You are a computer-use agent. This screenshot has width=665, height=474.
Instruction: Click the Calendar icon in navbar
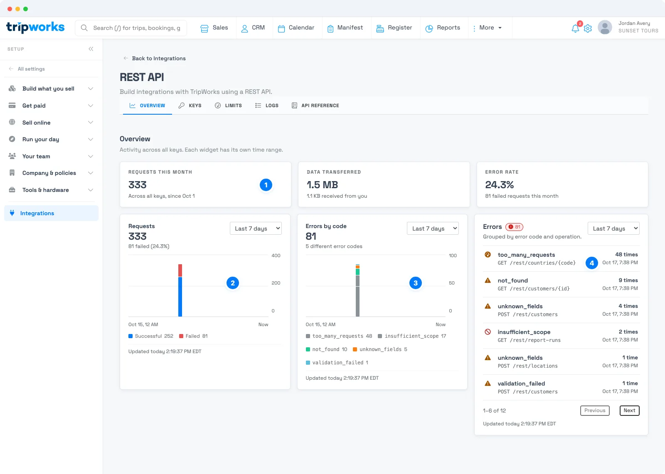pos(281,28)
